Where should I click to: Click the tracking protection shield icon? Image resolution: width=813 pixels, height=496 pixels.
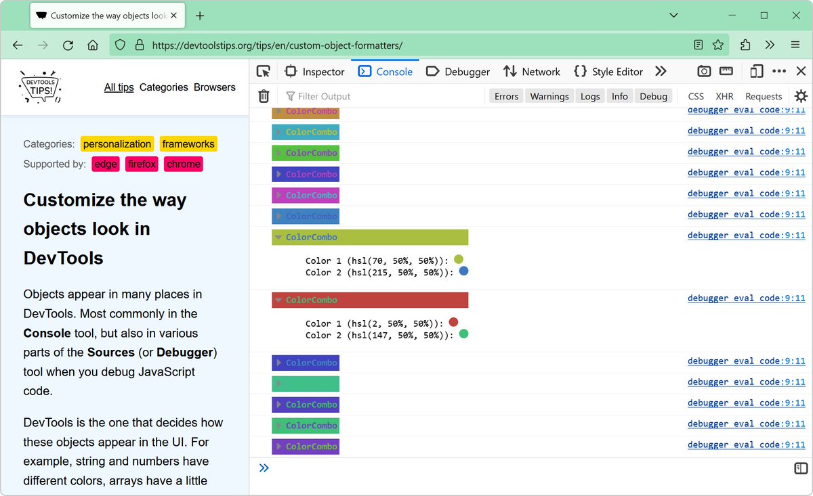(x=120, y=45)
